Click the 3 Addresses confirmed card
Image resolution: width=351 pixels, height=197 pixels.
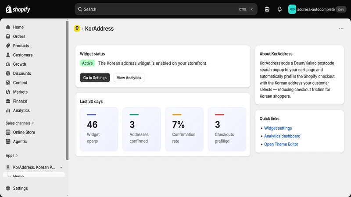tap(141, 129)
